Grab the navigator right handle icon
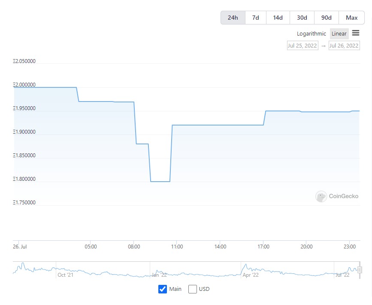Image resolution: width=372 pixels, height=305 pixels. coord(360,270)
